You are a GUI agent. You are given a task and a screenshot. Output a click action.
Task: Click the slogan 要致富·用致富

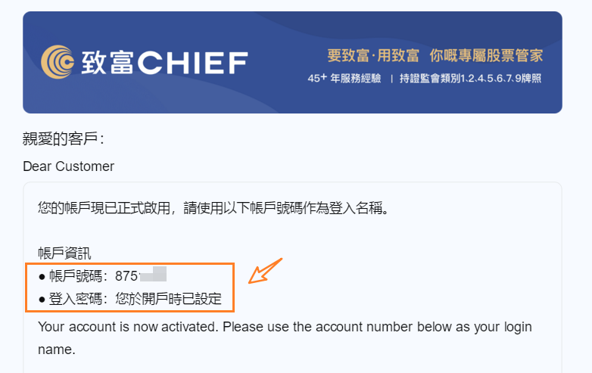pyautogui.click(x=372, y=56)
